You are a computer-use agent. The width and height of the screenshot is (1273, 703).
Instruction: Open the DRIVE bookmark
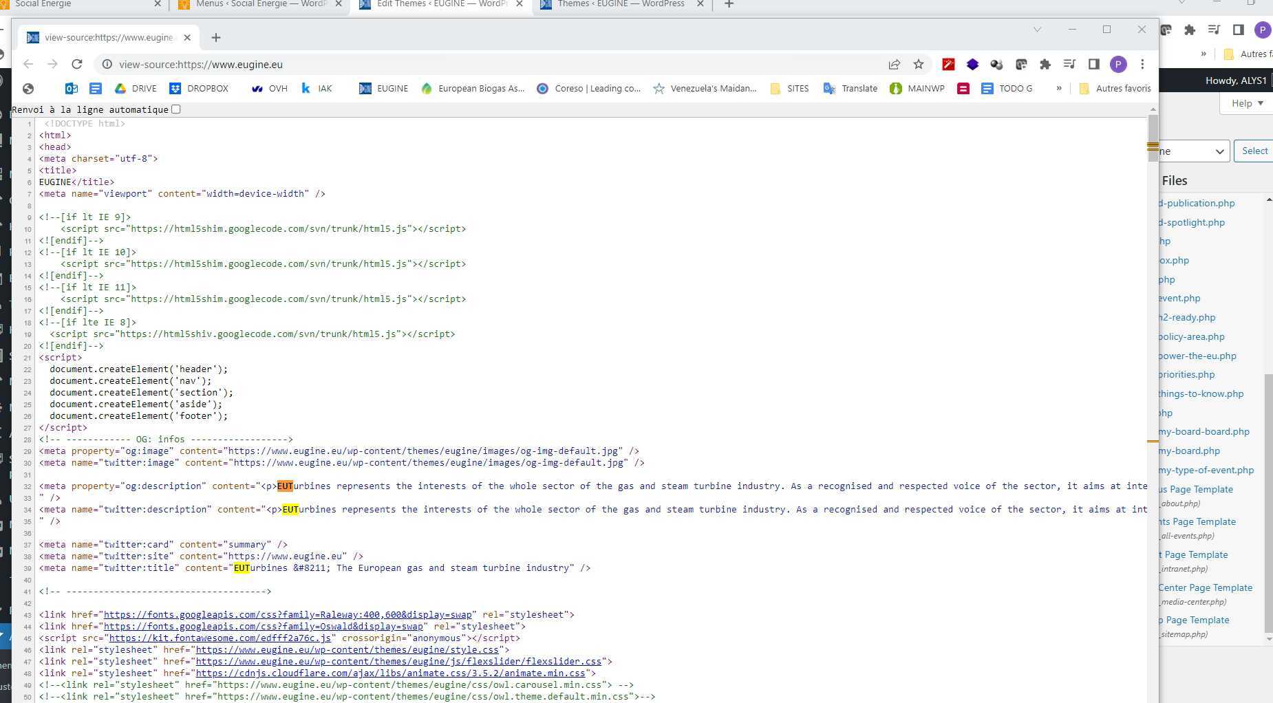(x=136, y=88)
